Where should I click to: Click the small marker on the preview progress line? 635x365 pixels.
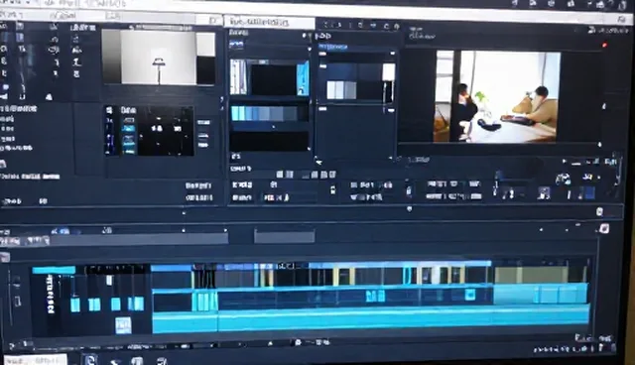pos(599,144)
